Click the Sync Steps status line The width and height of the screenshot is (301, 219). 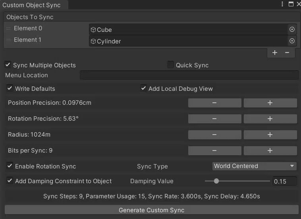coord(151,196)
